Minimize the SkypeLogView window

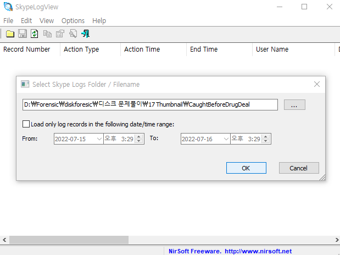point(280,7)
